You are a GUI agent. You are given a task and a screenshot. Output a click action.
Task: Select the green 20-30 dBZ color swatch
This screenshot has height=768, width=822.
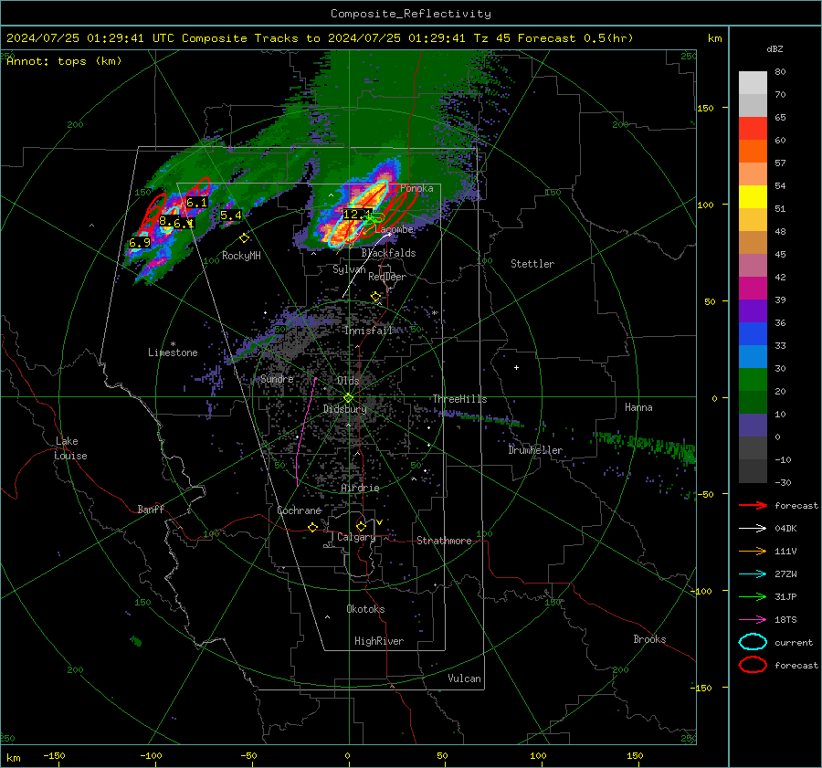[753, 380]
